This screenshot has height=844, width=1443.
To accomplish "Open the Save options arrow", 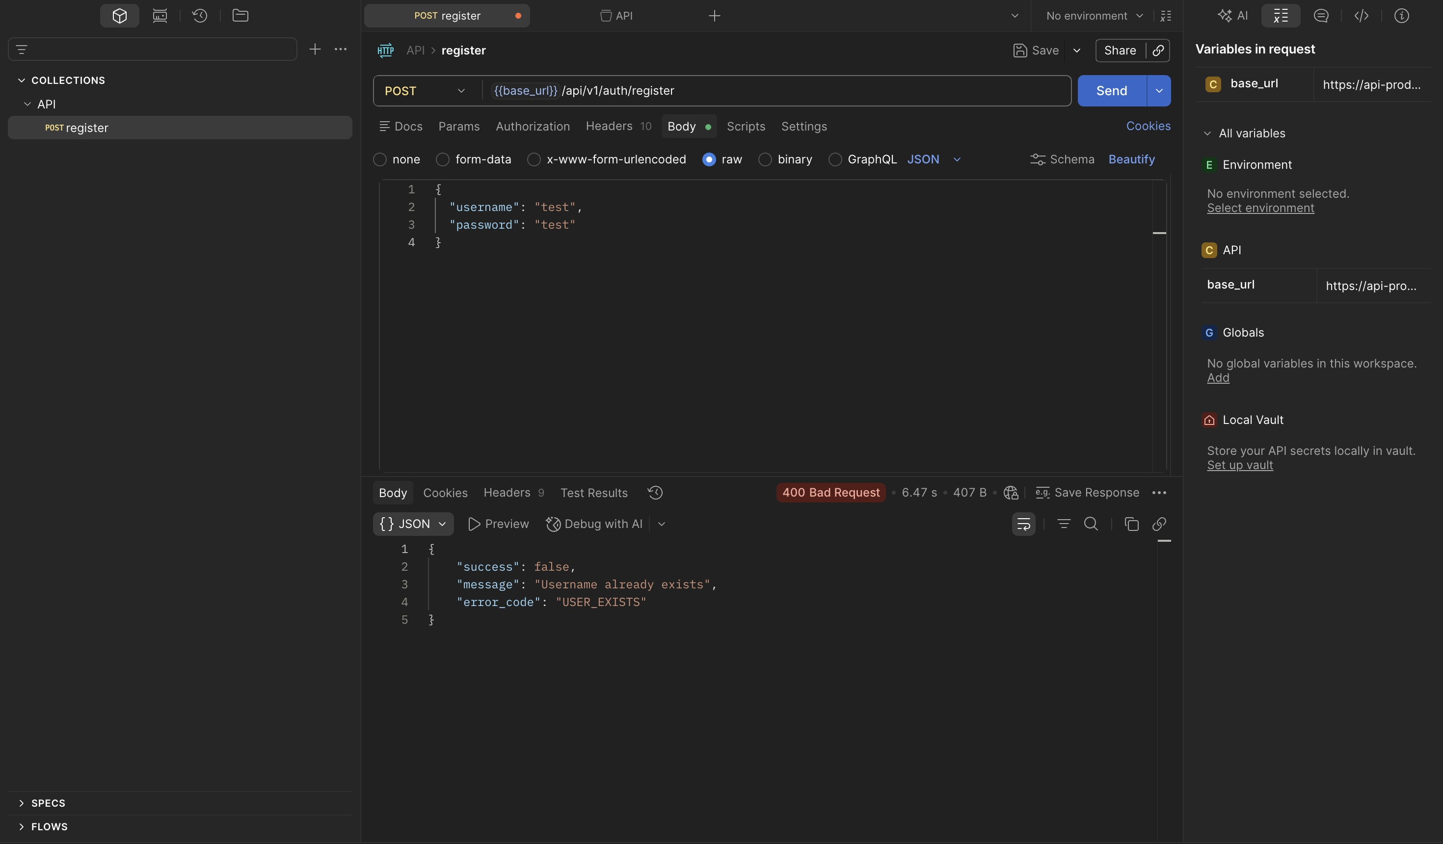I will pyautogui.click(x=1076, y=51).
